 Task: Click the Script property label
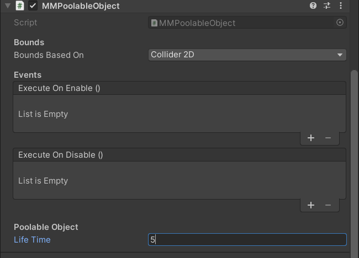click(25, 23)
